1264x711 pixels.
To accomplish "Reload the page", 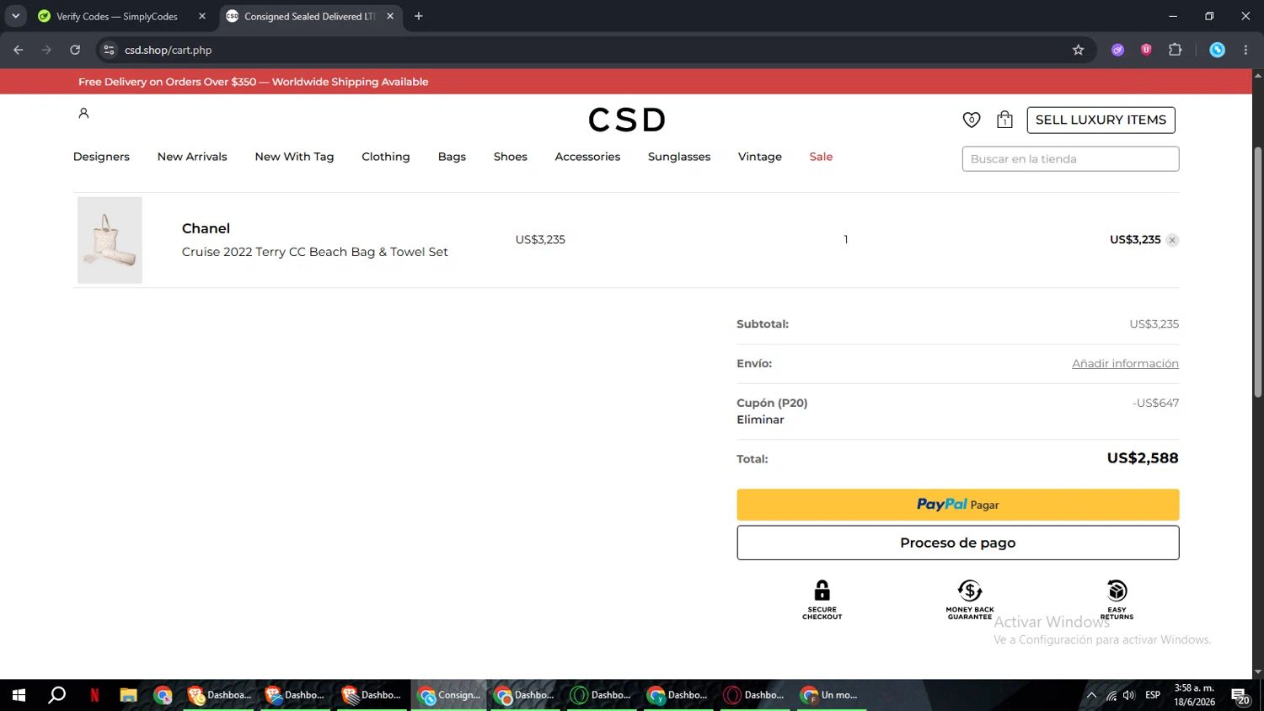I will coord(75,50).
